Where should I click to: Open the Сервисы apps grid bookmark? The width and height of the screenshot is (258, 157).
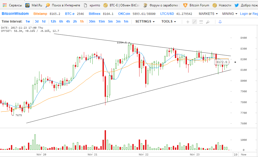click(x=12, y=5)
